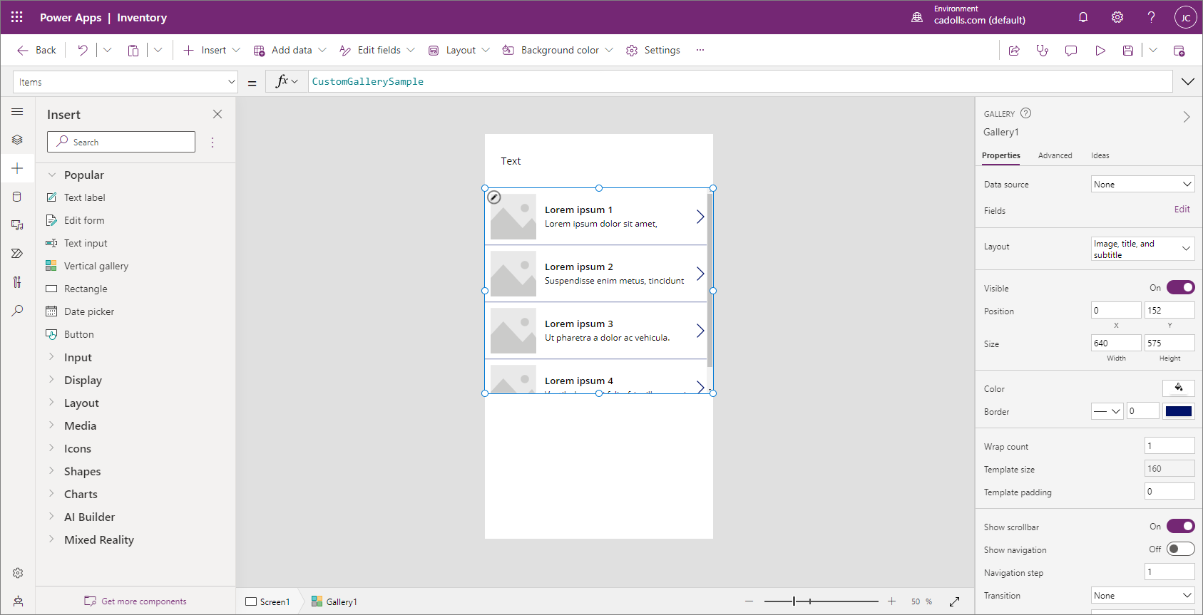Open the App checker stethoscope icon

coord(1043,51)
